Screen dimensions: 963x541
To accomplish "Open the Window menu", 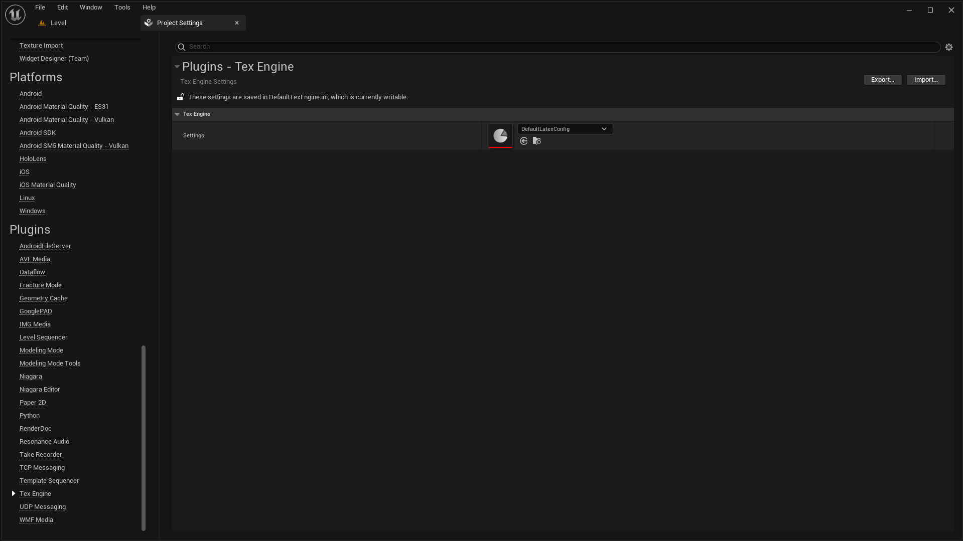I will 91,7.
